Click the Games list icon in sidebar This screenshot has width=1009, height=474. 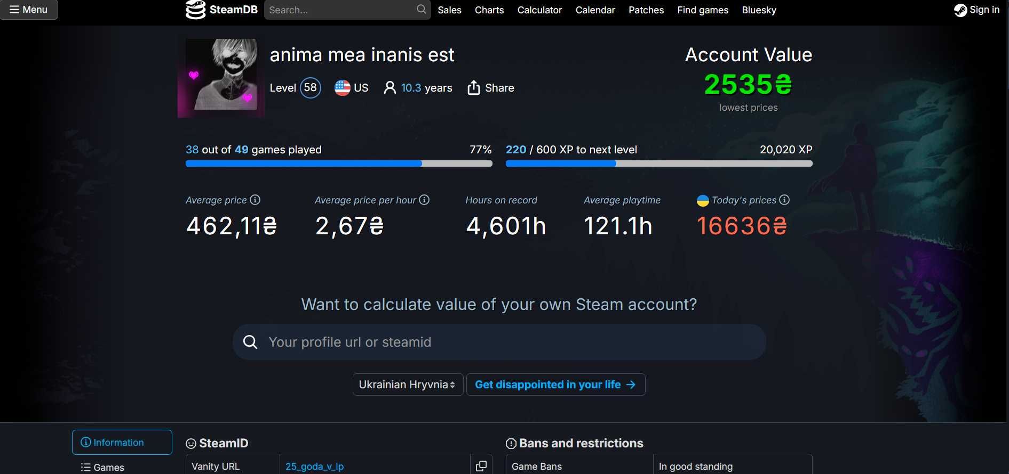tap(85, 467)
